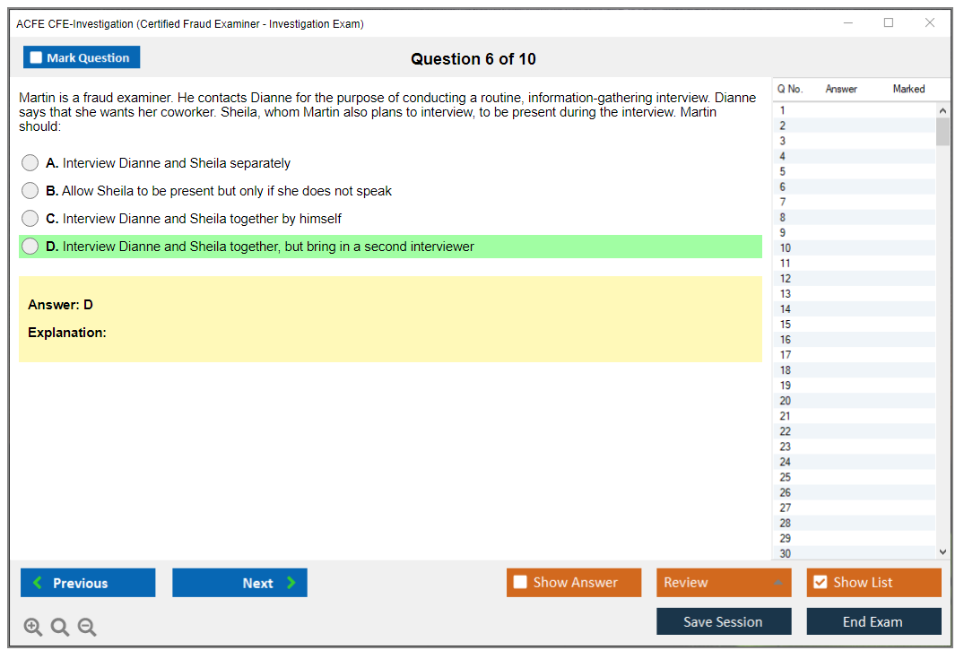Image resolution: width=964 pixels, height=659 pixels.
Task: Save the current exam session
Action: pyautogui.click(x=723, y=621)
